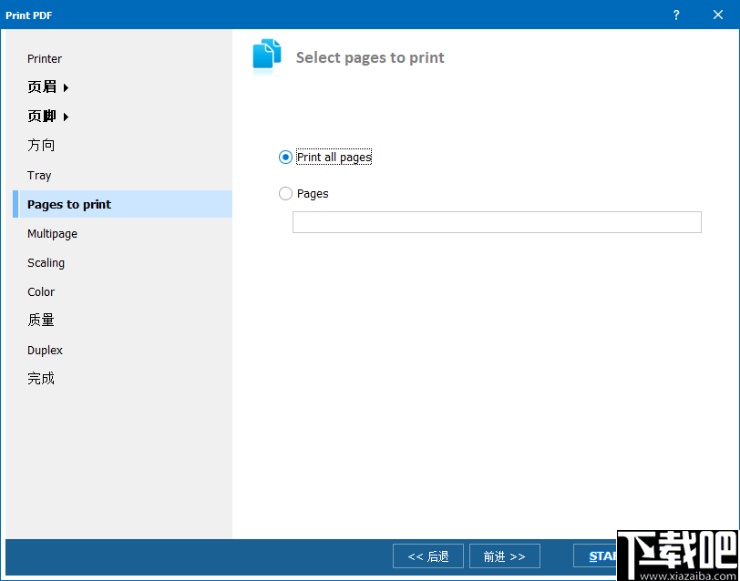This screenshot has width=740, height=581.
Task: Open help via the question mark icon
Action: pyautogui.click(x=675, y=15)
